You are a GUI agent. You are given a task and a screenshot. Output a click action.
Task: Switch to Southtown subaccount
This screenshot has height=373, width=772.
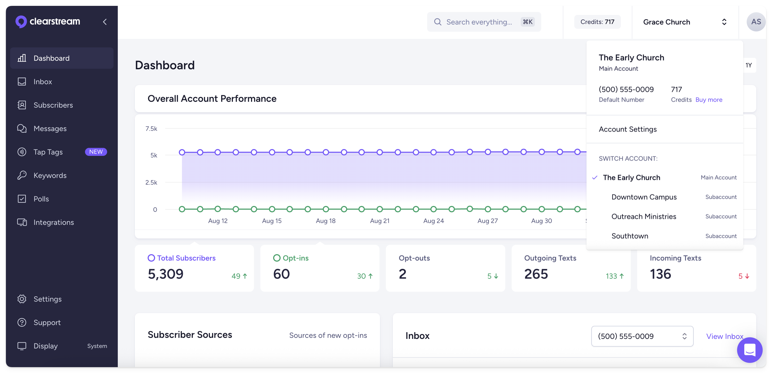[664, 236]
